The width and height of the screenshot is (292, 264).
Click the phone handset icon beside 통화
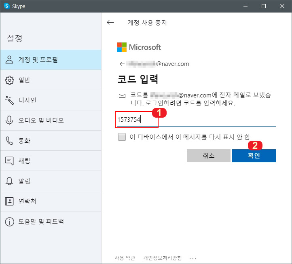click(x=9, y=141)
